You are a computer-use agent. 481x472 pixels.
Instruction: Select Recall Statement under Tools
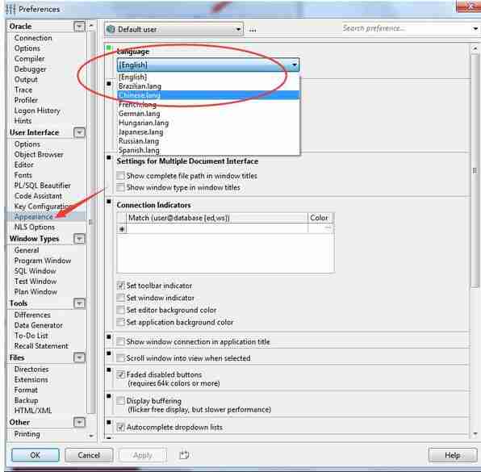tap(41, 345)
